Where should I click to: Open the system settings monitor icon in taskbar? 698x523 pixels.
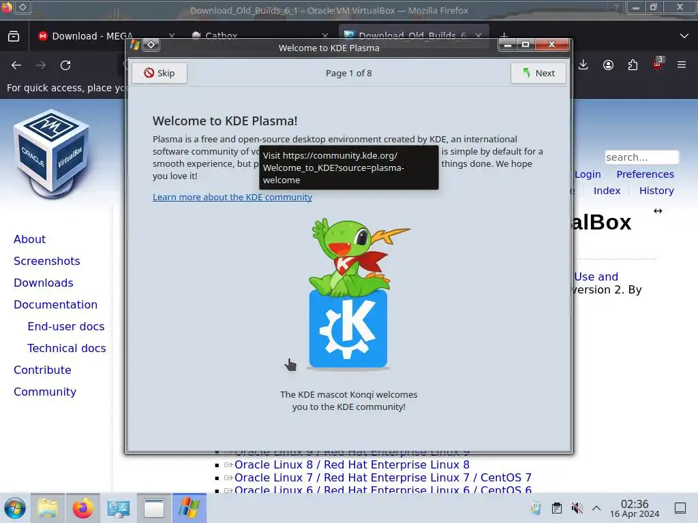pos(119,508)
